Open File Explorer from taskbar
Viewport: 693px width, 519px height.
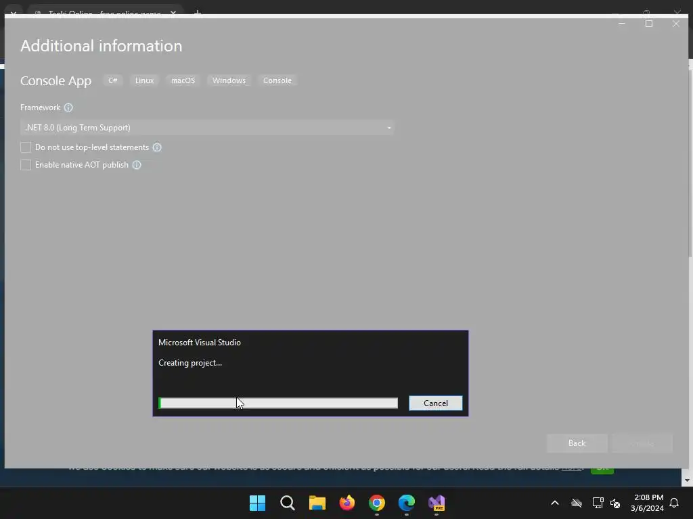[x=317, y=503]
